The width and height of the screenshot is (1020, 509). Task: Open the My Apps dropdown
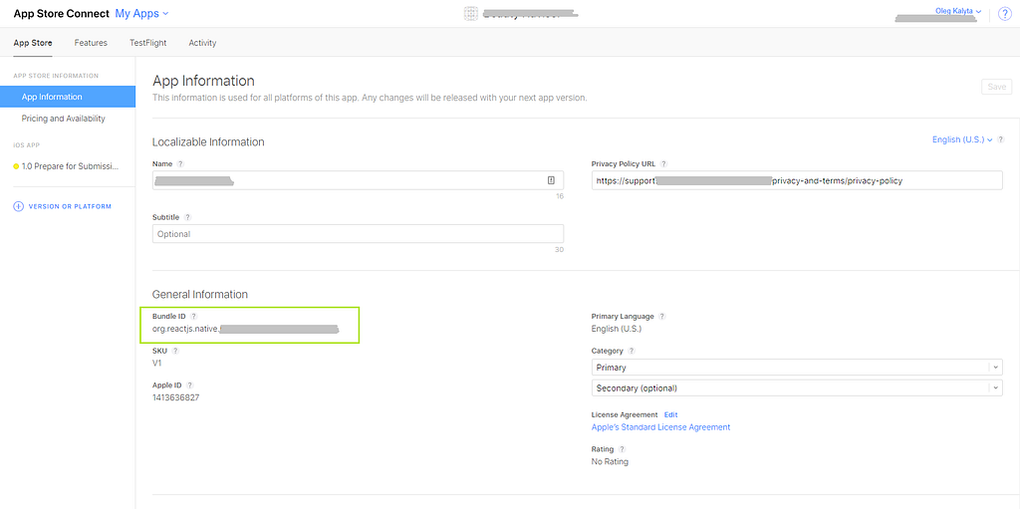coord(142,14)
